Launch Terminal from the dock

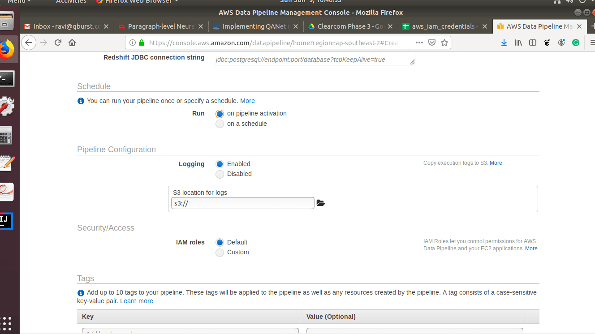tap(7, 79)
